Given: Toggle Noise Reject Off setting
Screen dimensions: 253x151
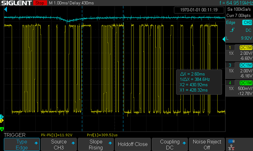Looking at the screenshot, I should [x=207, y=144].
